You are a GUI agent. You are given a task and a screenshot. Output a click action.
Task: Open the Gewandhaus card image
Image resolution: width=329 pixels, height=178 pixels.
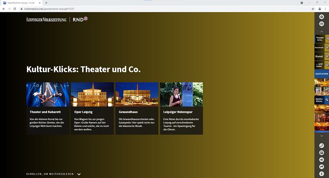[x=137, y=95]
